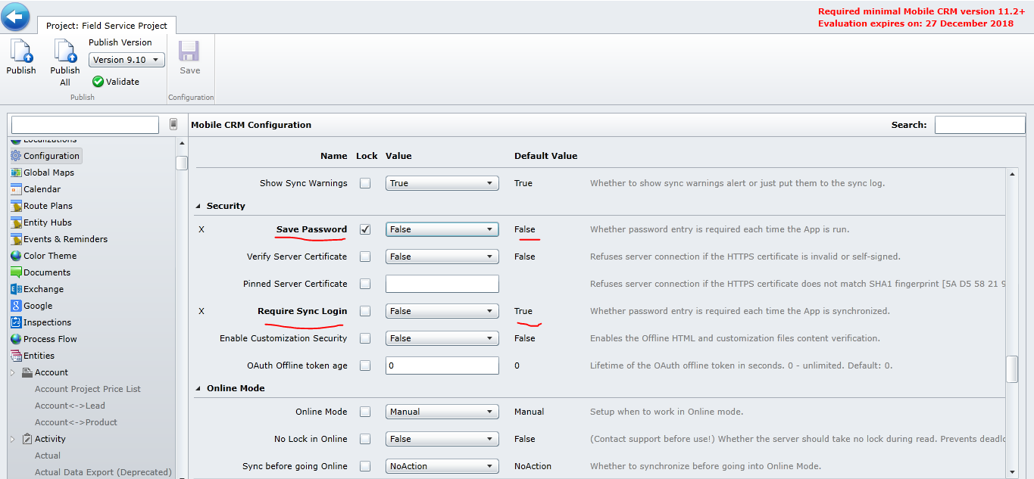This screenshot has height=479, width=1034.
Task: Click the Publish All icon
Action: tap(65, 51)
